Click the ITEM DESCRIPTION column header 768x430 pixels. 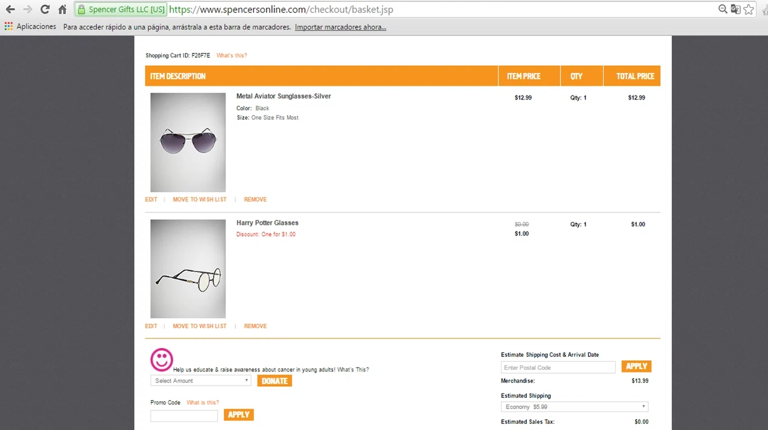178,76
